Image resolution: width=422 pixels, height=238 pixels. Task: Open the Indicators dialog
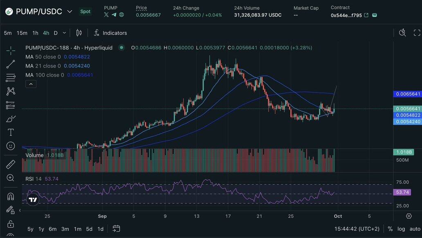tap(110, 33)
